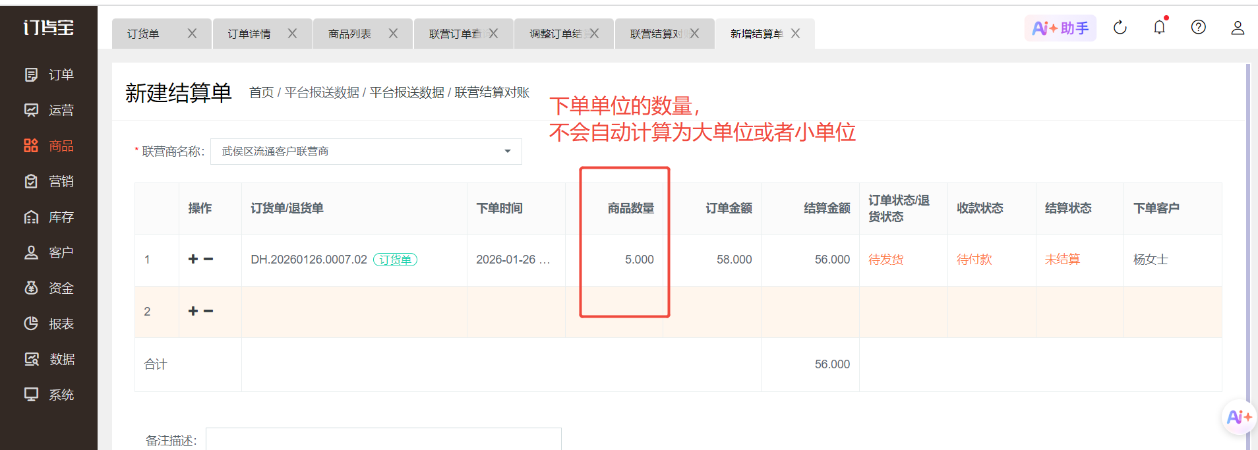Image resolution: width=1258 pixels, height=450 pixels.
Task: Click customer name 杨女士
Action: coord(1151,260)
